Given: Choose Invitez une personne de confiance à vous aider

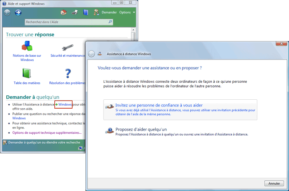Looking at the screenshot, I should [180, 110].
